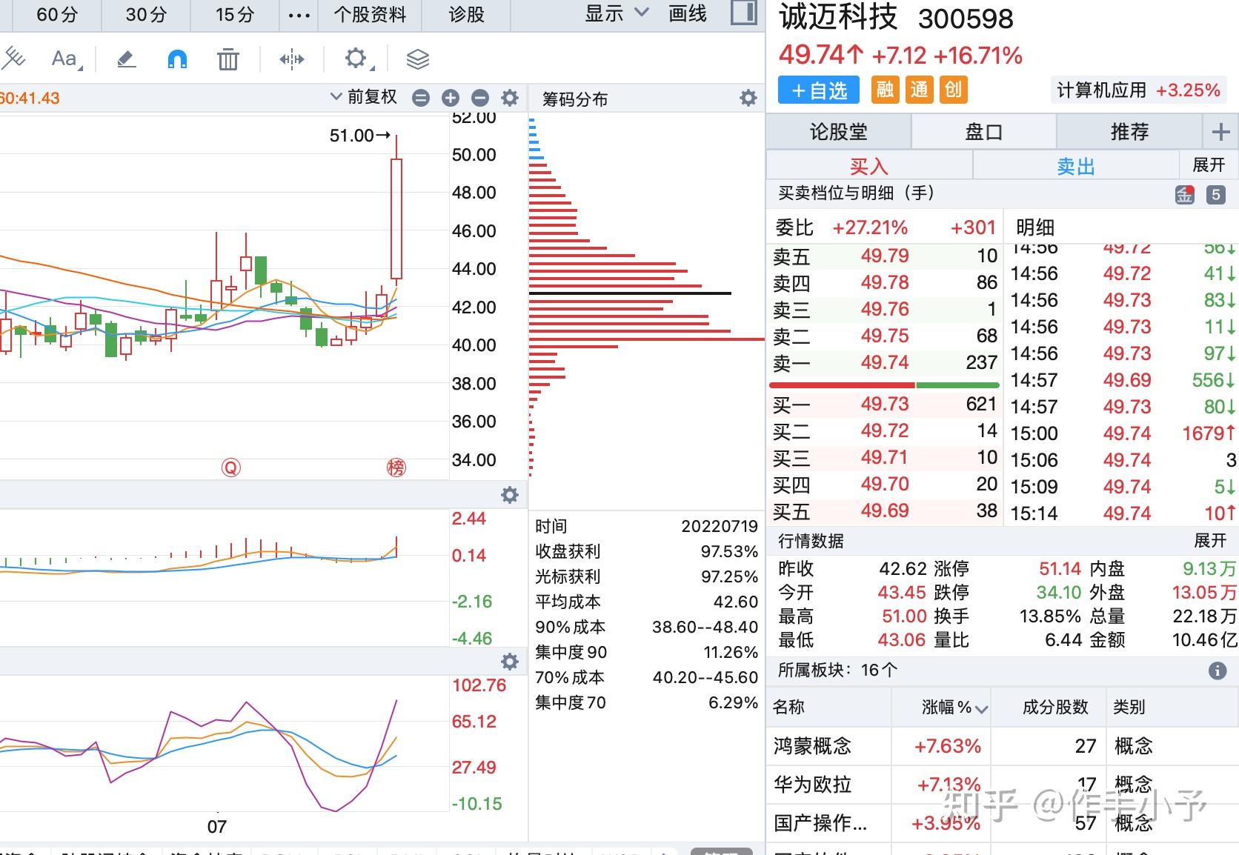Click the parallel lines drawing tool
Screen dimensions: 1239x855
pyautogui.click(x=12, y=59)
